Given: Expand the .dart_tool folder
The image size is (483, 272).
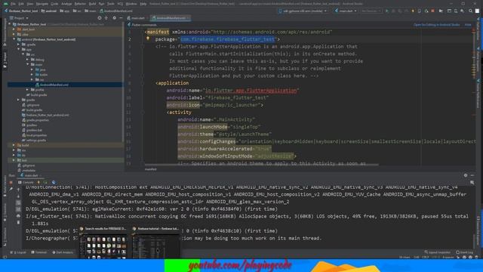Looking at the screenshot, I should (x=14, y=29).
